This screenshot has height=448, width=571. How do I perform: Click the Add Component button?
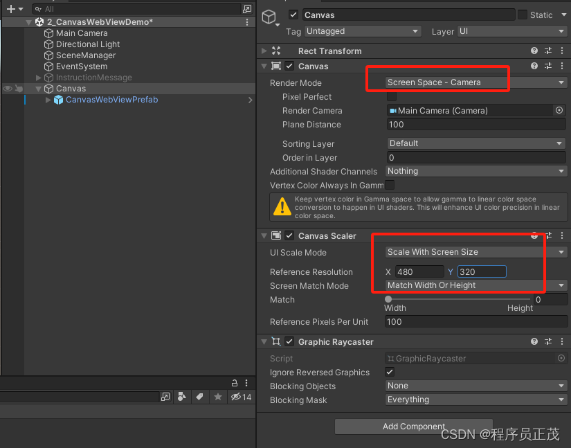click(413, 427)
